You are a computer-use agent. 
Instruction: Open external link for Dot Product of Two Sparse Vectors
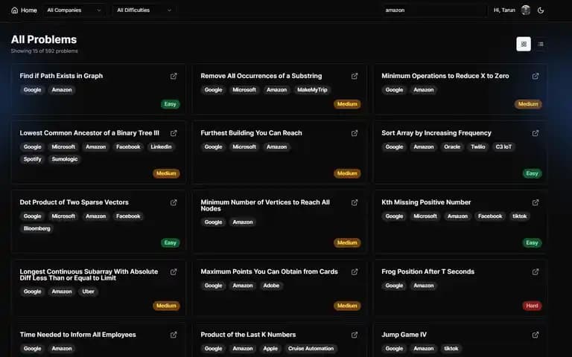click(x=174, y=202)
